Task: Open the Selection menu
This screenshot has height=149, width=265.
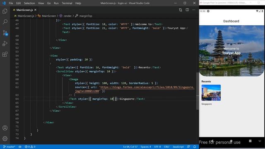Action: [x=29, y=3]
